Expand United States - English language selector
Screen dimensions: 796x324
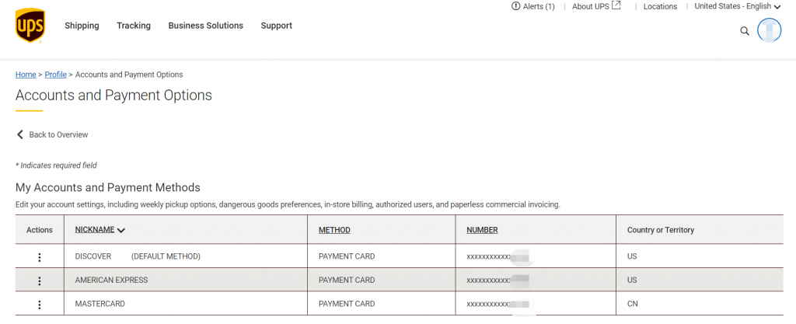pyautogui.click(x=738, y=6)
